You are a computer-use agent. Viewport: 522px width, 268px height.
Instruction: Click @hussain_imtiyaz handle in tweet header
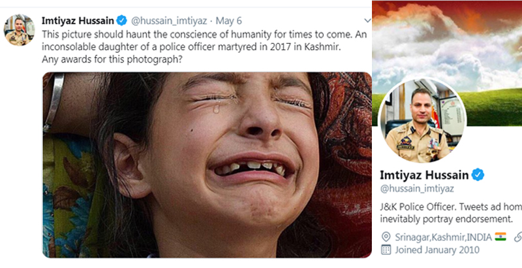[x=169, y=21]
